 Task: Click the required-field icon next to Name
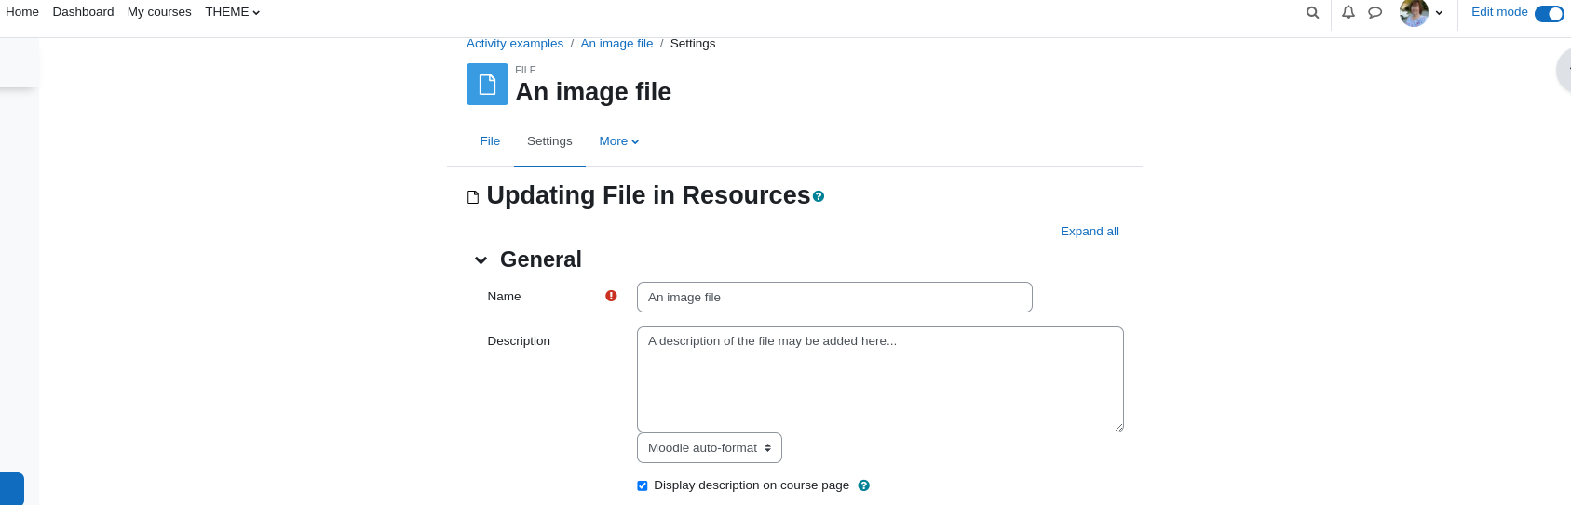(x=611, y=296)
